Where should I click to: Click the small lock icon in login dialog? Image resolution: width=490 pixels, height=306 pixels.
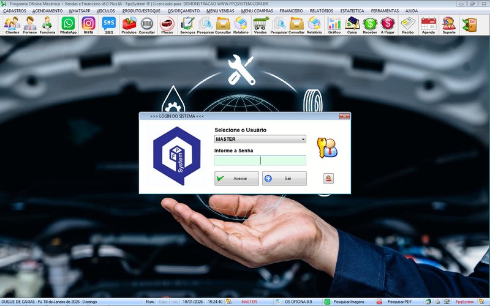tap(329, 179)
